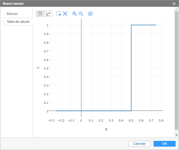The width and height of the screenshot is (179, 150).
Task: Select the Tabla de cálculo tab
Action: 18,22
